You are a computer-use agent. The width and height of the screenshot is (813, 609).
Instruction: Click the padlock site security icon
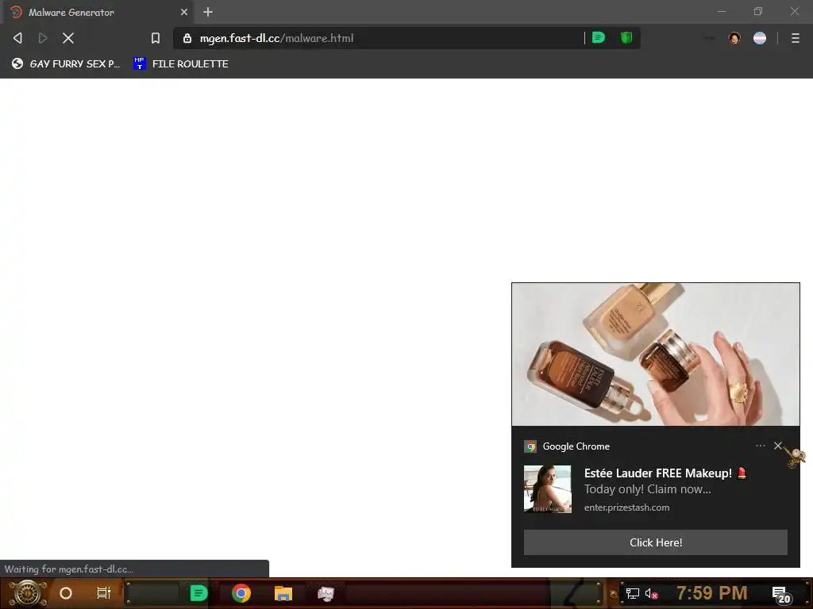[187, 38]
